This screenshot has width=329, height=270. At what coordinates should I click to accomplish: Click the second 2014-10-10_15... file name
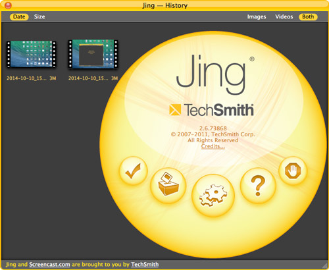pyautogui.click(x=88, y=78)
